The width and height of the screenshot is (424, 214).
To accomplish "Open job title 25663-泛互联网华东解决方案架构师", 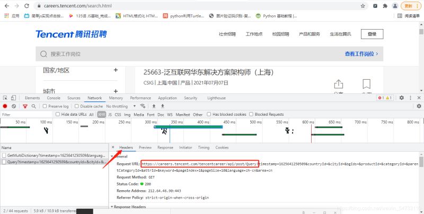I will coord(208,72).
